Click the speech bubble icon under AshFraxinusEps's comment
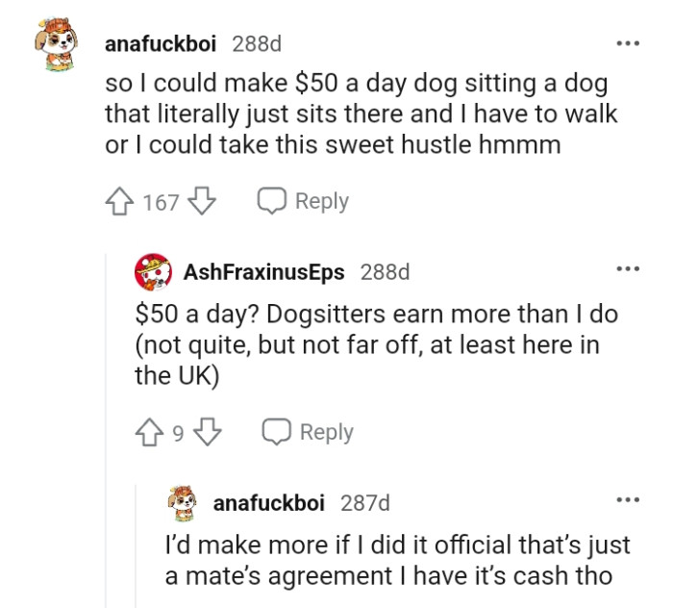 (277, 433)
